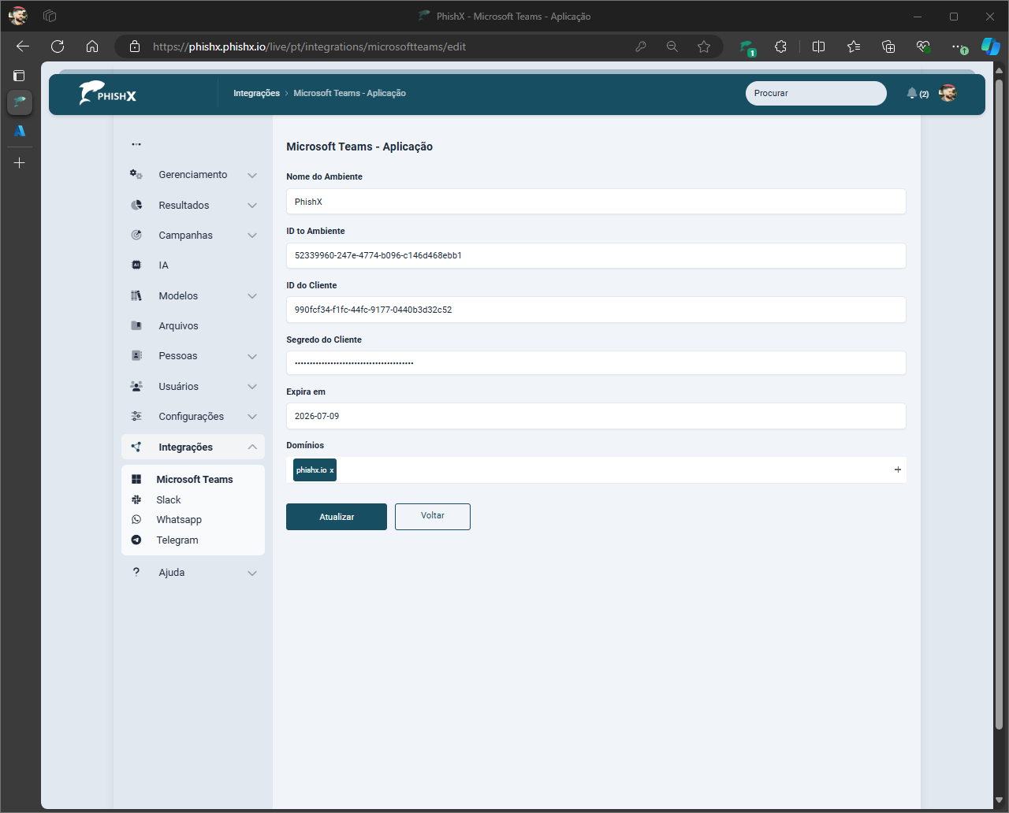Click the Slack icon in submenu
The height and width of the screenshot is (813, 1009).
(x=136, y=499)
